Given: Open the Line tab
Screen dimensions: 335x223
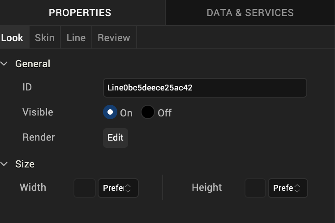Looking at the screenshot, I should click(76, 38).
